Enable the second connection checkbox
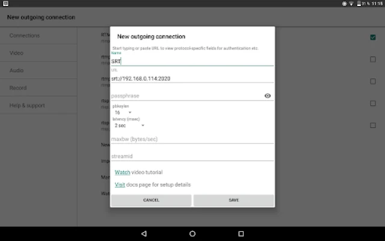The image size is (385, 241). point(373,60)
